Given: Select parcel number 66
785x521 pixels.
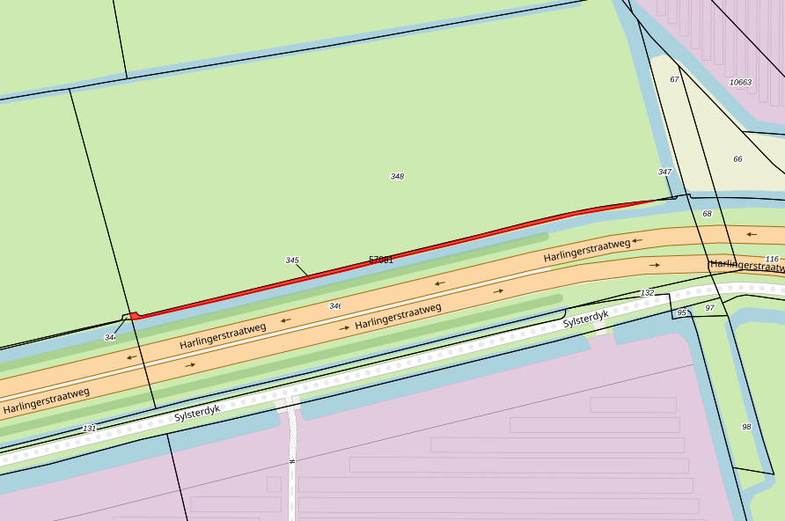Looking at the screenshot, I should pos(737,159).
